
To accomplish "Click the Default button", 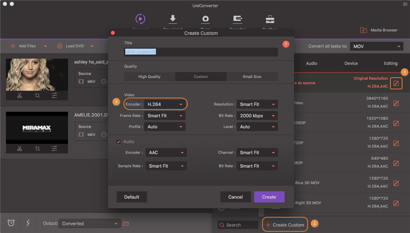I will coord(132,197).
